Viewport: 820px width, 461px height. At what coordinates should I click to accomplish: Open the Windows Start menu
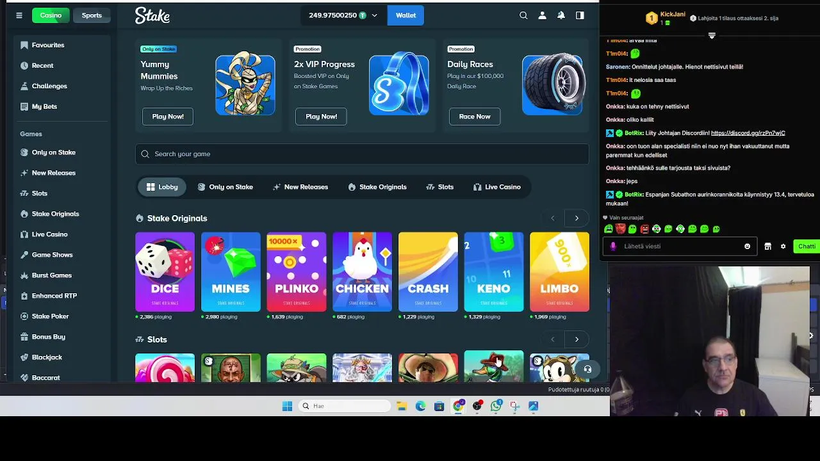click(287, 406)
